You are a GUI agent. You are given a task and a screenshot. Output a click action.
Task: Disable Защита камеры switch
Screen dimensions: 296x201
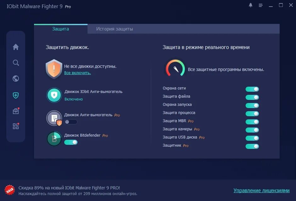[x=252, y=130]
